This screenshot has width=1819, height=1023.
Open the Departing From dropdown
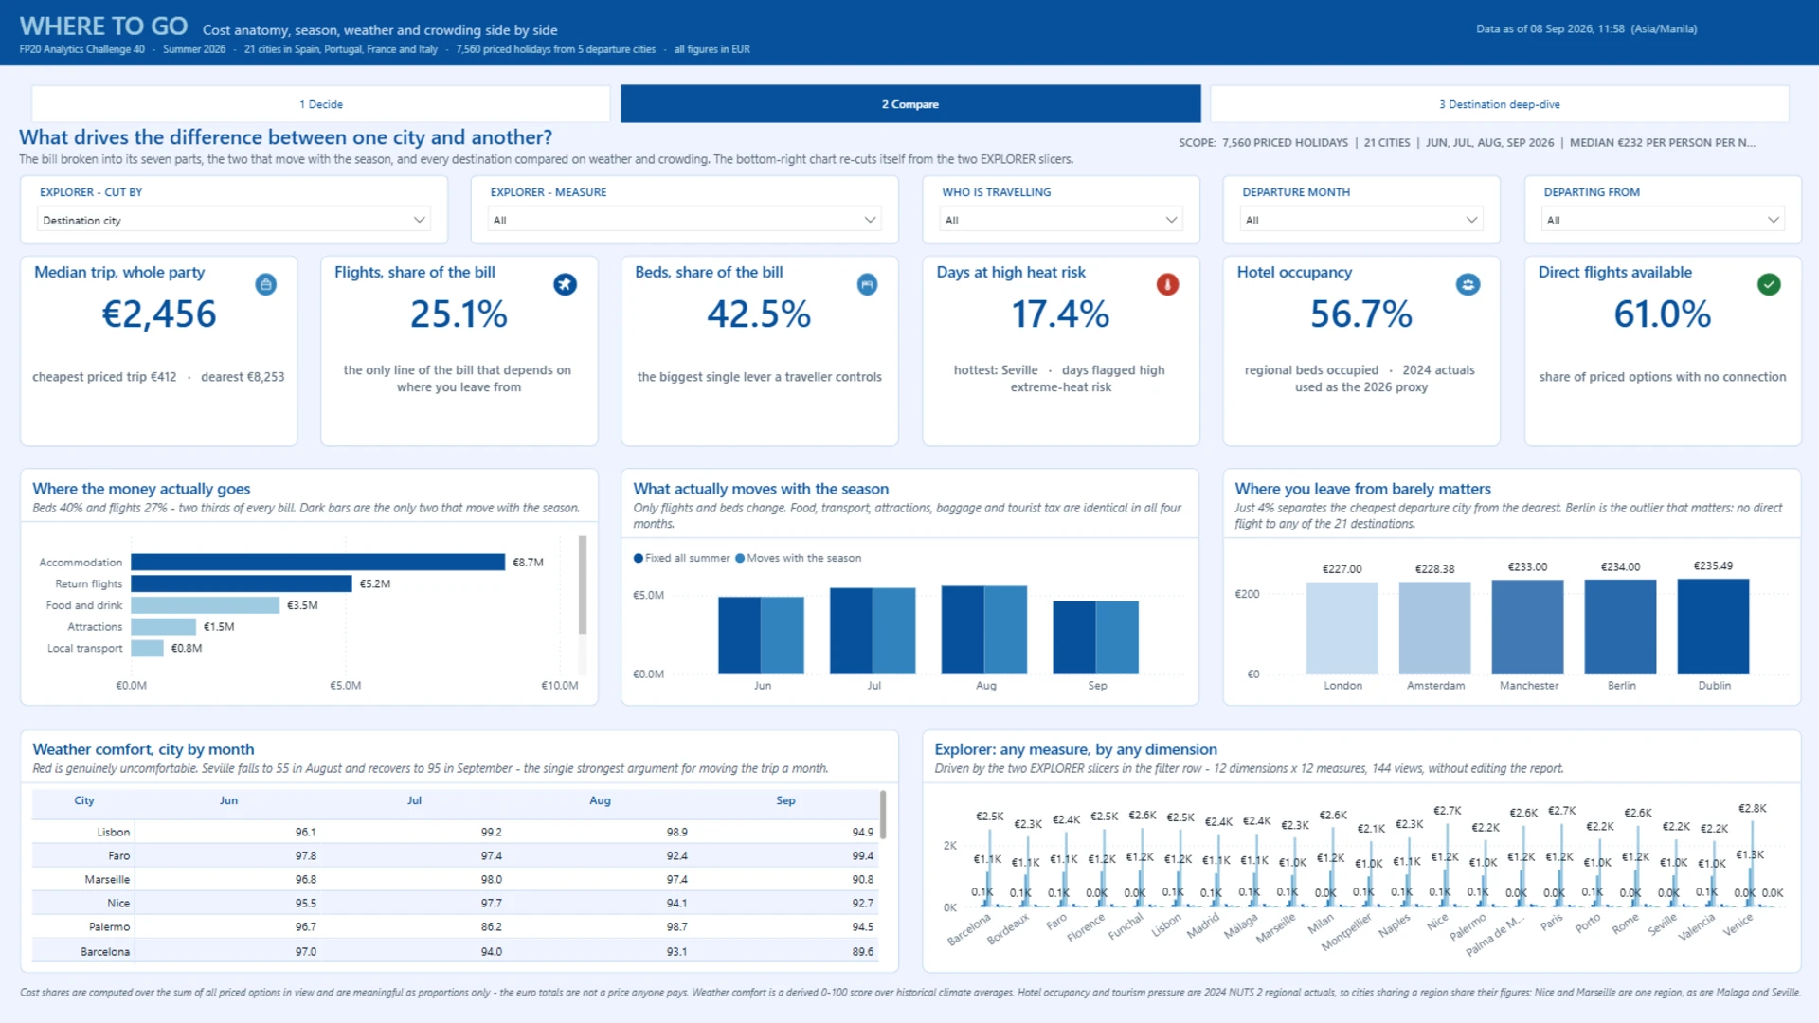(x=1663, y=220)
